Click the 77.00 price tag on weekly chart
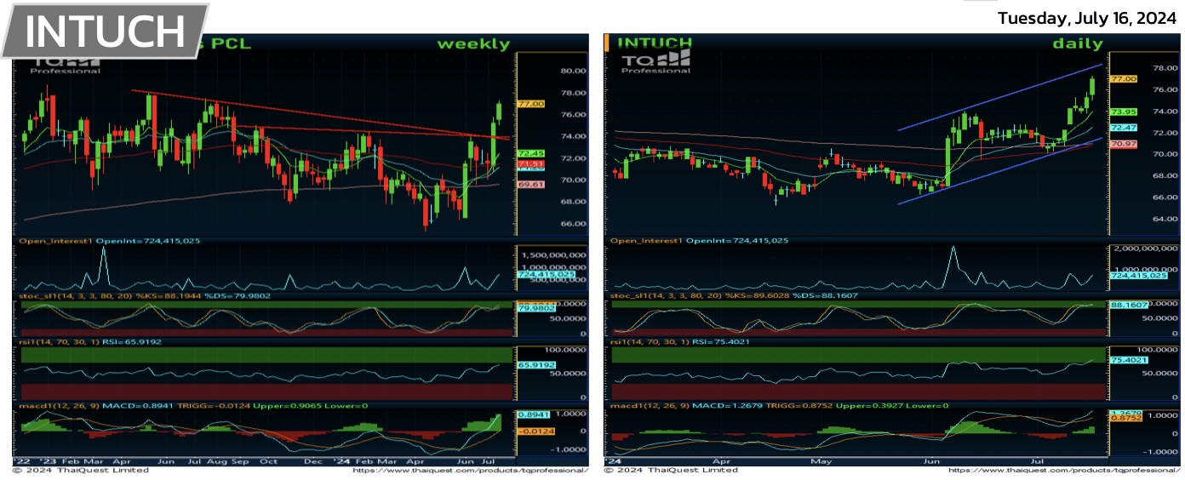The height and width of the screenshot is (480, 1185). pyautogui.click(x=531, y=104)
